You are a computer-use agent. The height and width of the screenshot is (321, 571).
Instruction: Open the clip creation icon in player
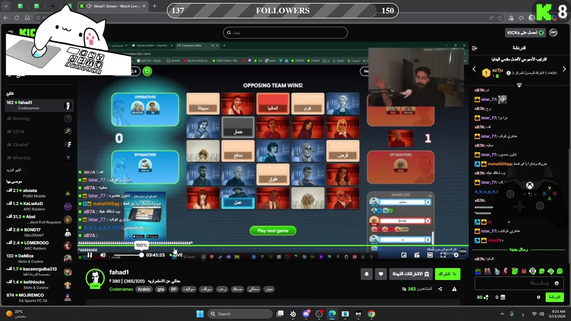point(417,255)
